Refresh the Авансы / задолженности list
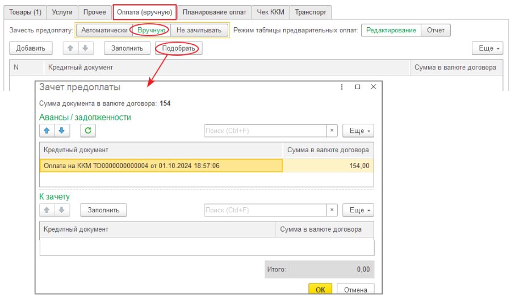 (88, 131)
